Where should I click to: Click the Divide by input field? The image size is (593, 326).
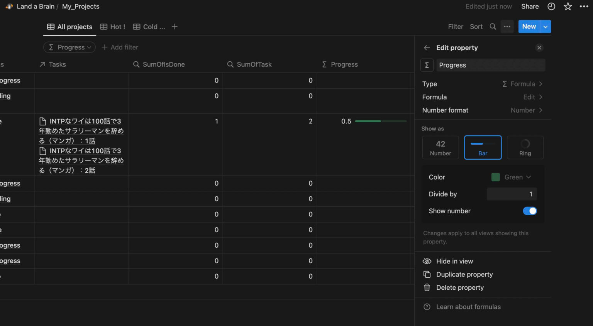click(512, 194)
